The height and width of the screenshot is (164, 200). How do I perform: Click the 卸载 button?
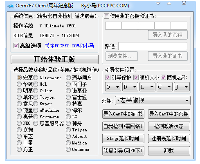tap(169, 151)
